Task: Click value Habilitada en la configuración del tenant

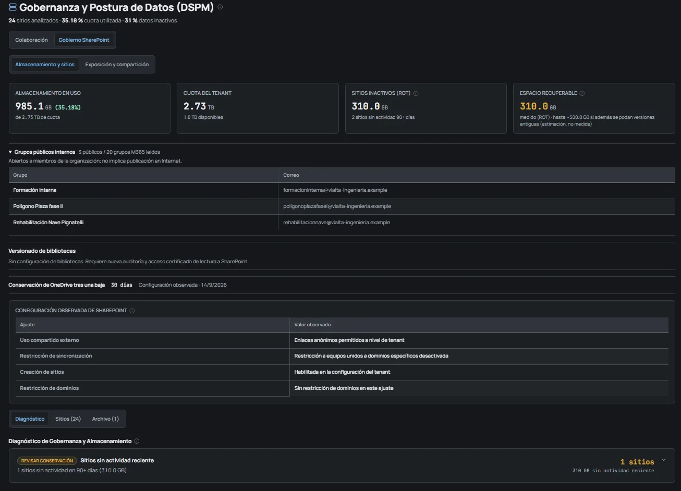Action: [x=342, y=372]
